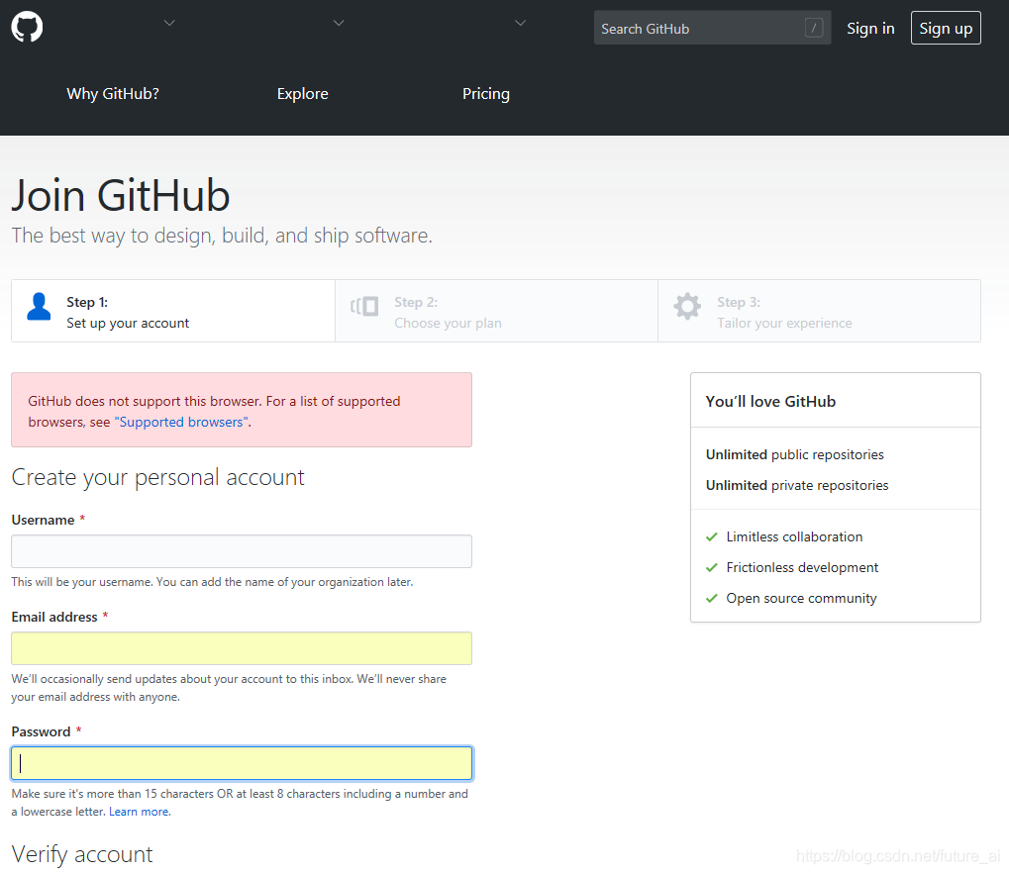Click the Verify account heading
The image size is (1009, 874).
(x=82, y=855)
